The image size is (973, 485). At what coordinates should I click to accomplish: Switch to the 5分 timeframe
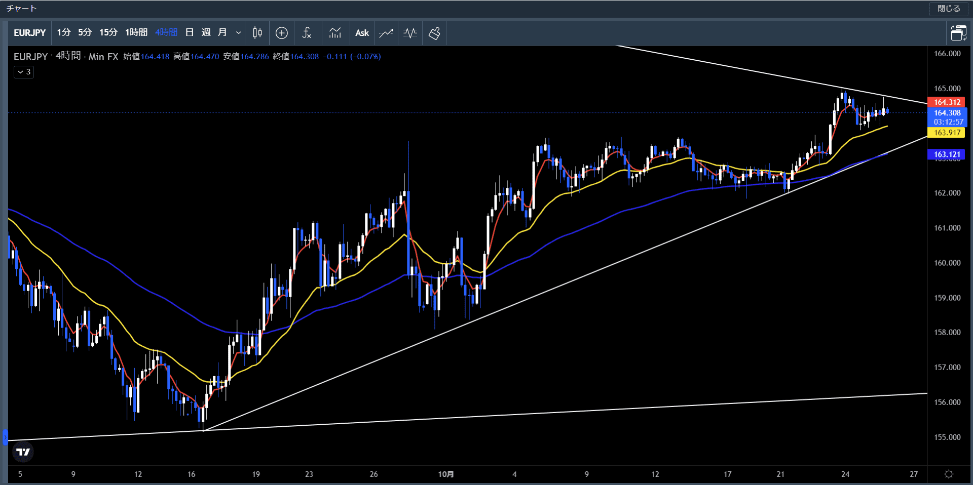coord(85,32)
